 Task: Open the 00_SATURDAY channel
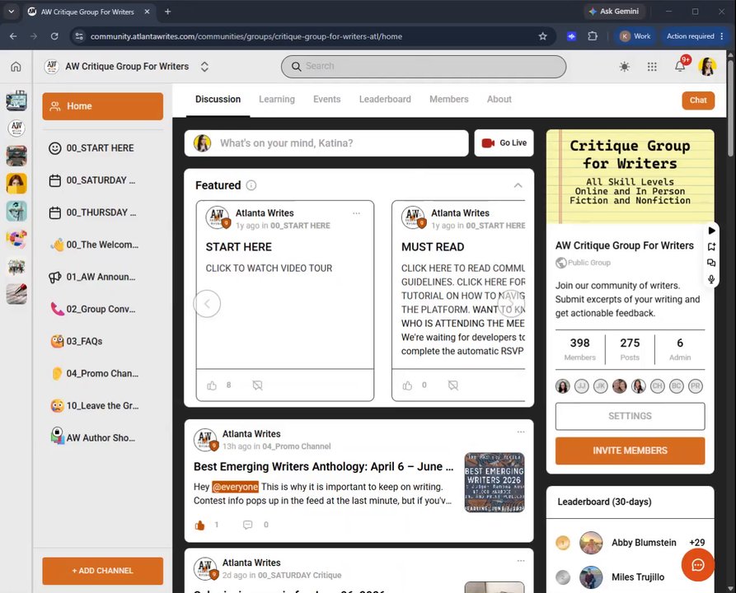(x=103, y=180)
